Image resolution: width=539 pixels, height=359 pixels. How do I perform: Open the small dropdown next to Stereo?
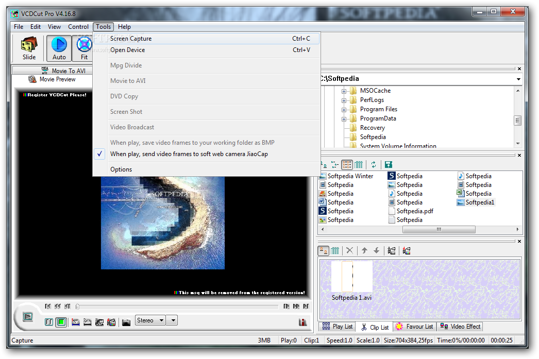(173, 320)
